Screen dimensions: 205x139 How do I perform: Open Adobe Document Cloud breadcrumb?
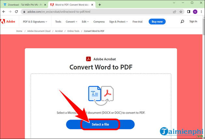pos(39,31)
